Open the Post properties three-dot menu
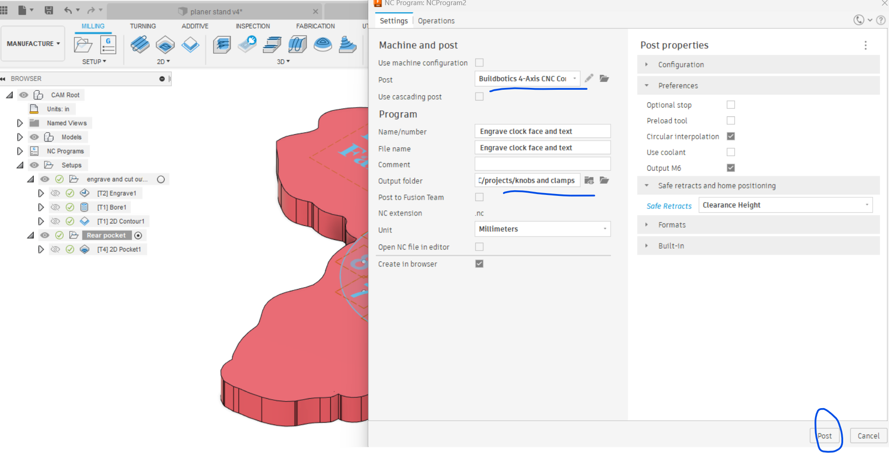The image size is (889, 453). point(866,45)
